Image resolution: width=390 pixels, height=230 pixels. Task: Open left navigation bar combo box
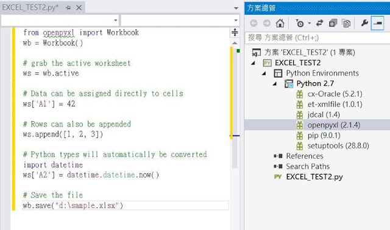point(60,20)
